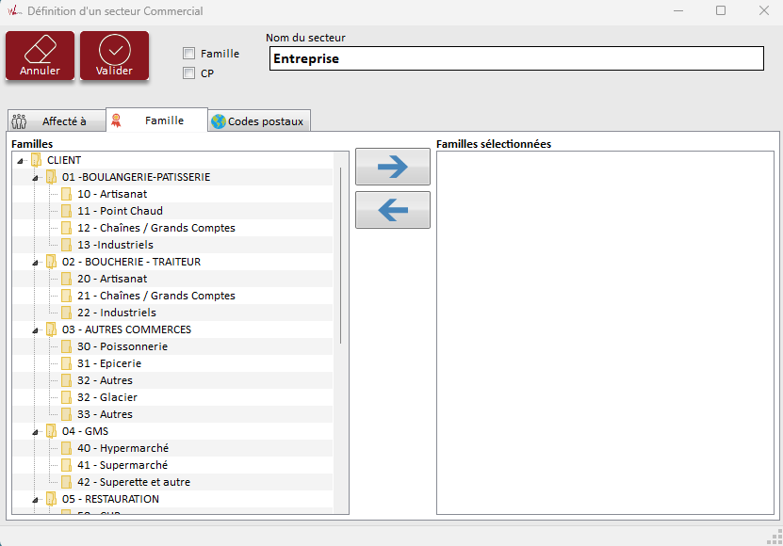Viewport: 783px width, 546px height.
Task: Click the folder icon beside 04 - GMS
Action: (51, 431)
